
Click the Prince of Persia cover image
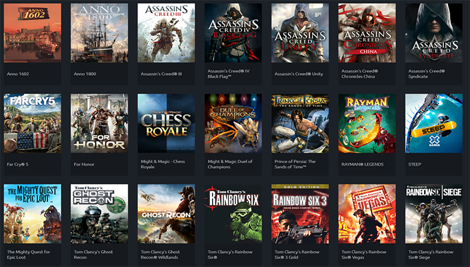tap(300, 123)
